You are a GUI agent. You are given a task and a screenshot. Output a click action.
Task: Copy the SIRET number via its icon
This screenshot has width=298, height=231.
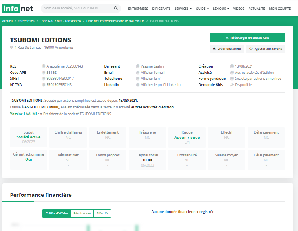coord(43,78)
